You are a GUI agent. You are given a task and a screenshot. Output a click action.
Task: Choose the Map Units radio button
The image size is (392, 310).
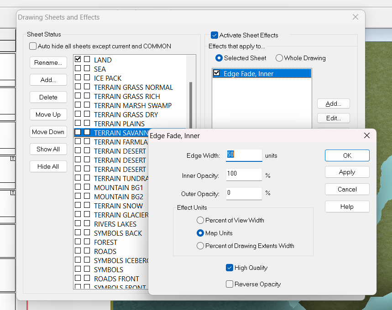(200, 233)
